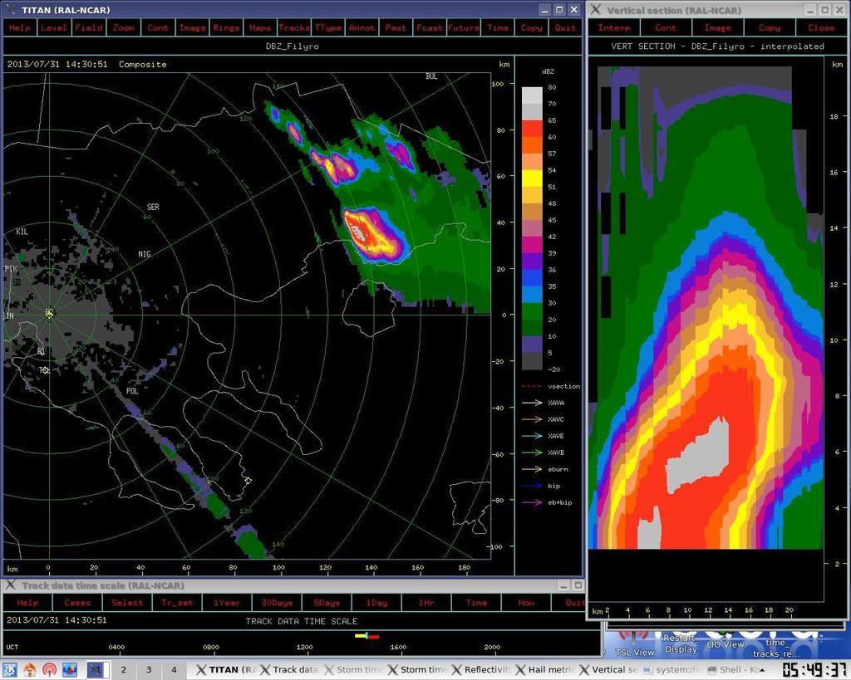Image resolution: width=851 pixels, height=680 pixels.
Task: Click the vsection dashed line legend marker
Action: (x=532, y=386)
